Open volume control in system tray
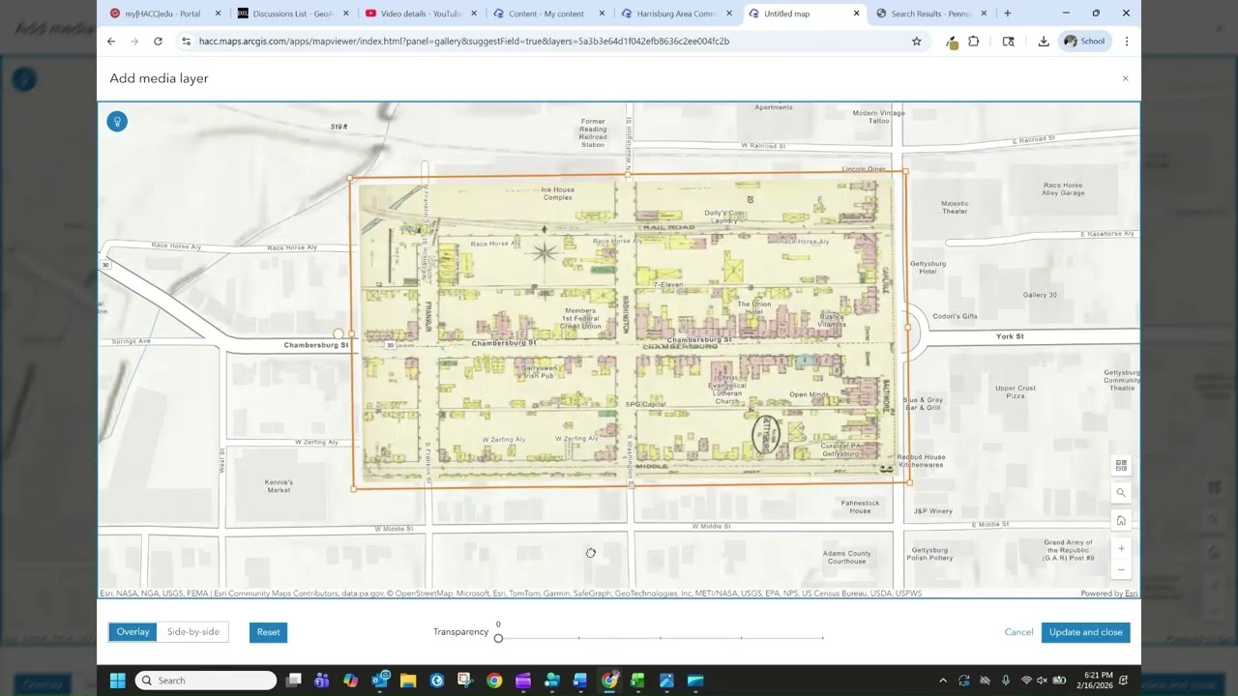This screenshot has width=1238, height=696. [x=1042, y=681]
